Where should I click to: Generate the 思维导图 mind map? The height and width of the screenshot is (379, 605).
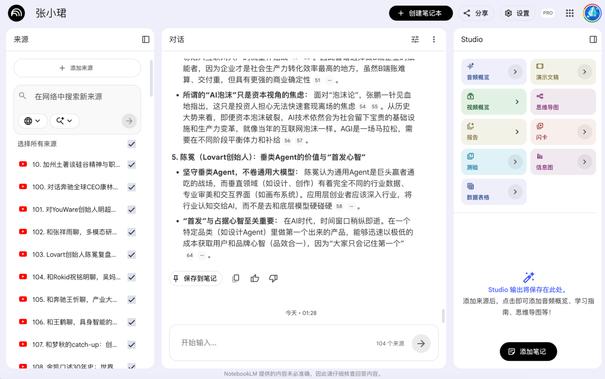coord(562,102)
